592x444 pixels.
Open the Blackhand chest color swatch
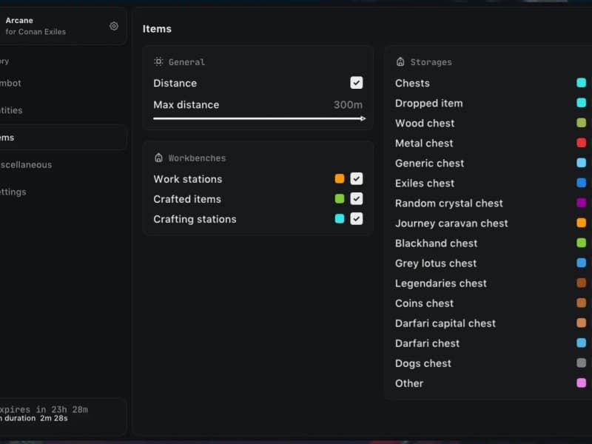(x=581, y=243)
